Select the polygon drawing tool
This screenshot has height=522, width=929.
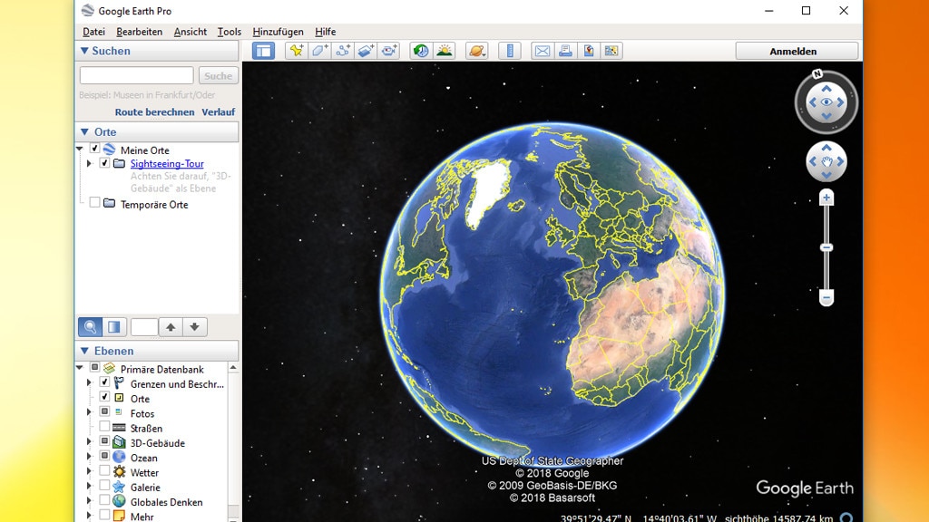click(x=319, y=51)
